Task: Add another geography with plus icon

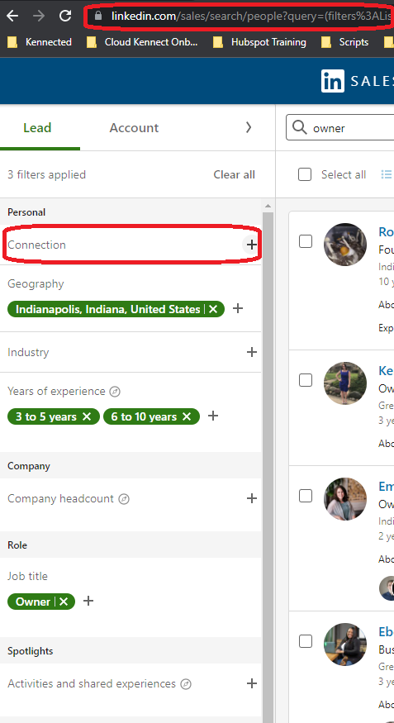Action: pos(237,308)
